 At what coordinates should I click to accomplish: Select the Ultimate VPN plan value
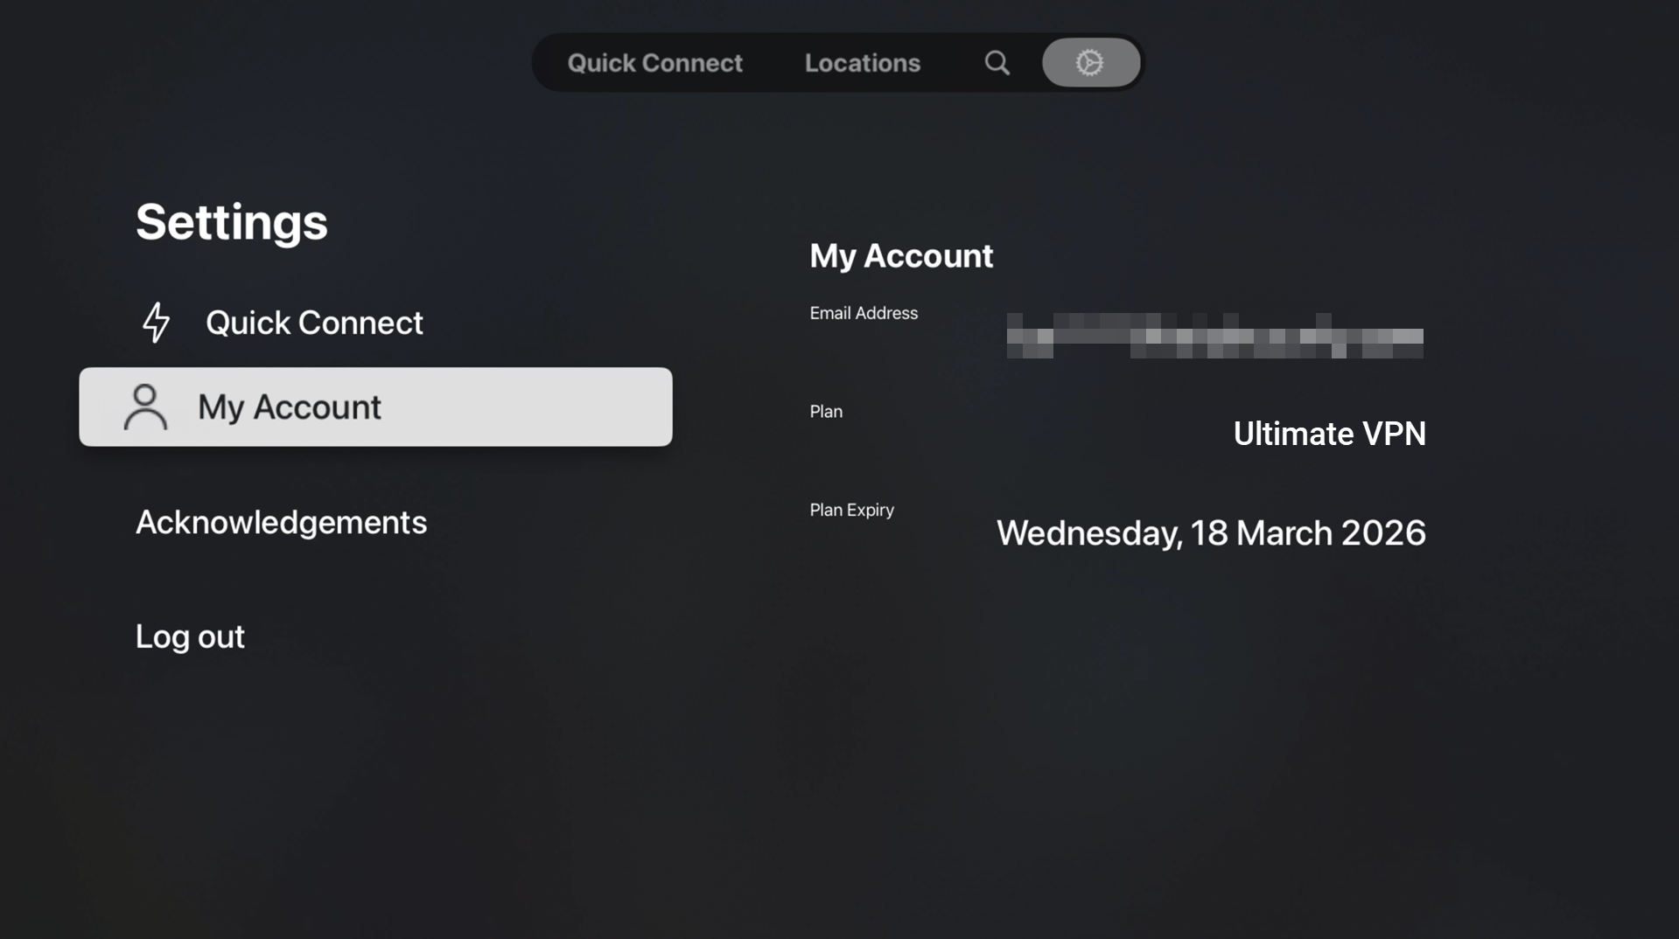pyautogui.click(x=1328, y=435)
